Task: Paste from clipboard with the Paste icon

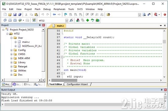Action: 36,14
